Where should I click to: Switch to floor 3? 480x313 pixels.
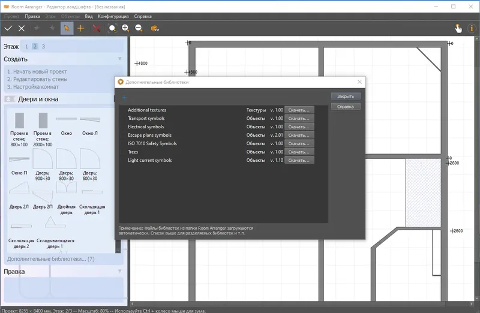pyautogui.click(x=43, y=47)
